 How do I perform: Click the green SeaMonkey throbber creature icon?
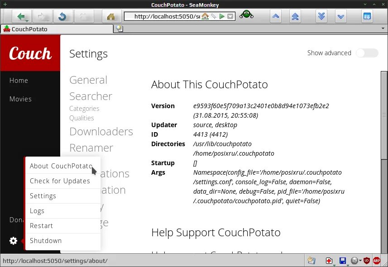pyautogui.click(x=246, y=14)
